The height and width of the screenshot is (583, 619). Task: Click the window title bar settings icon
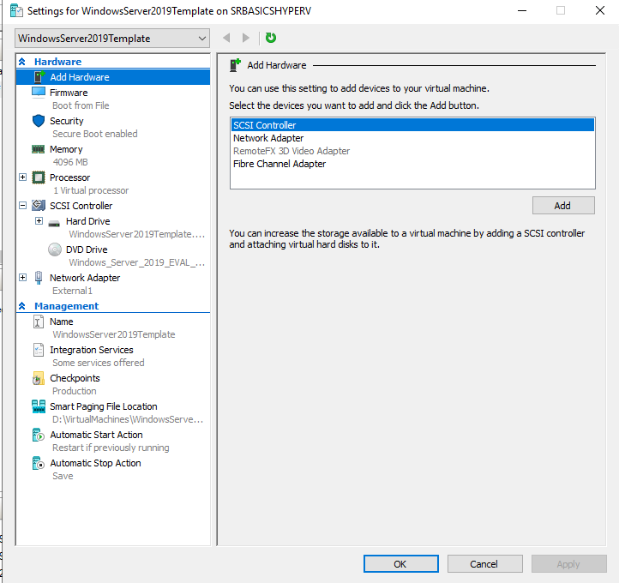coord(16,10)
